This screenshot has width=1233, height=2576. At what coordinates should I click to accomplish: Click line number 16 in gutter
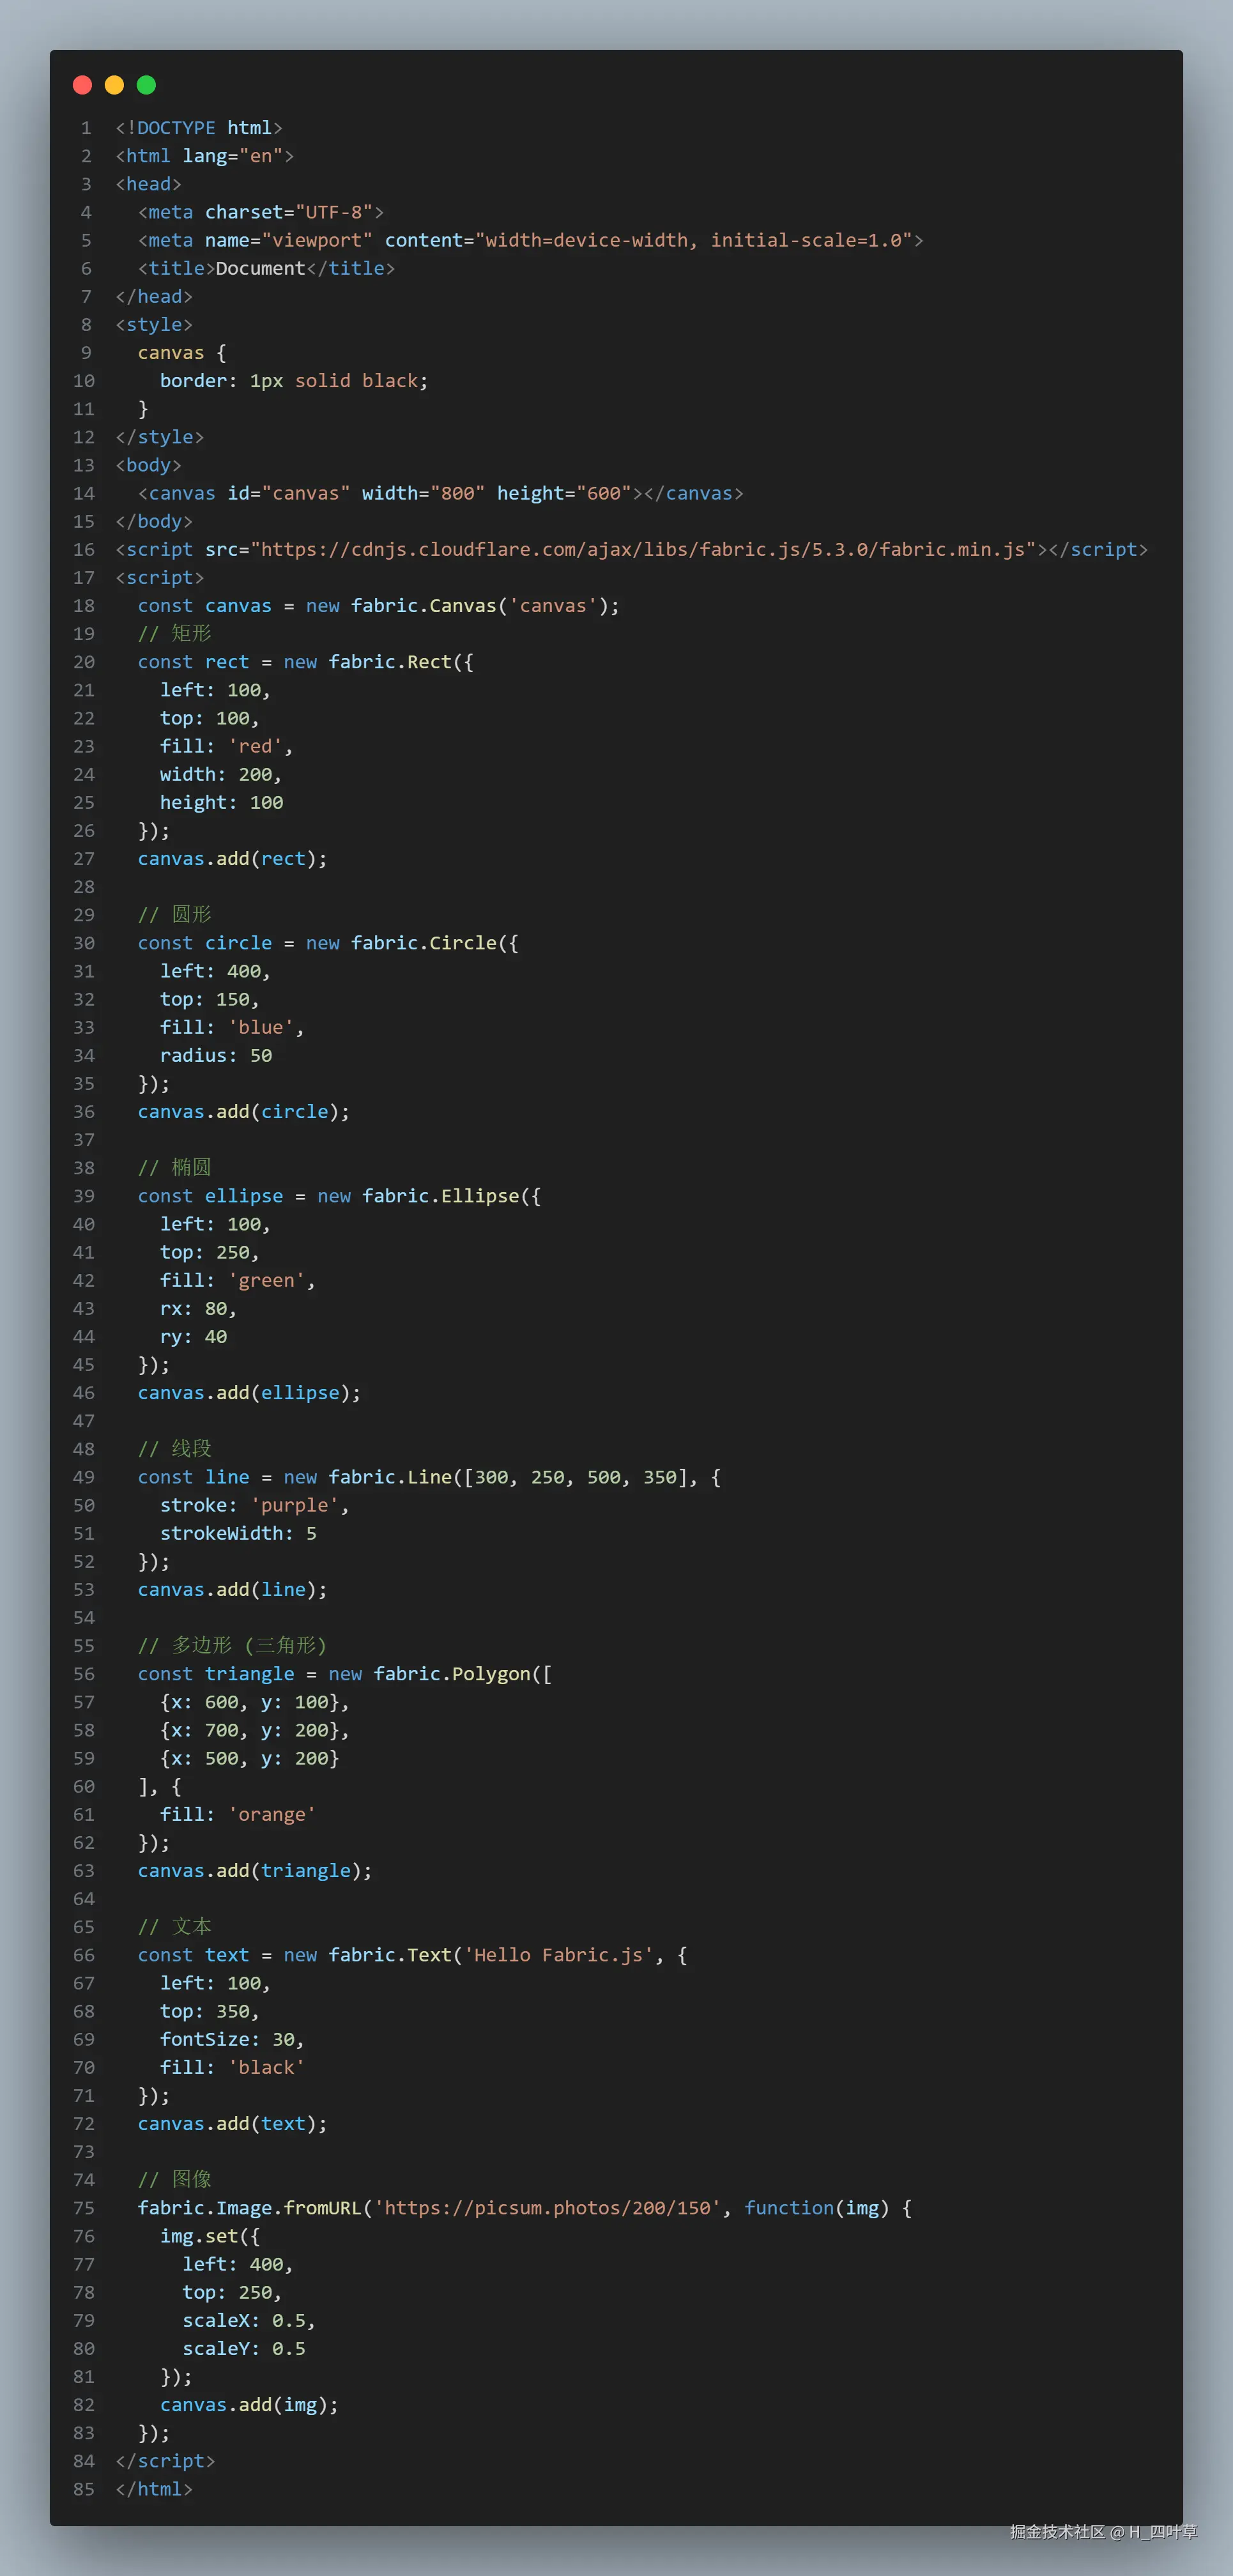tap(84, 549)
